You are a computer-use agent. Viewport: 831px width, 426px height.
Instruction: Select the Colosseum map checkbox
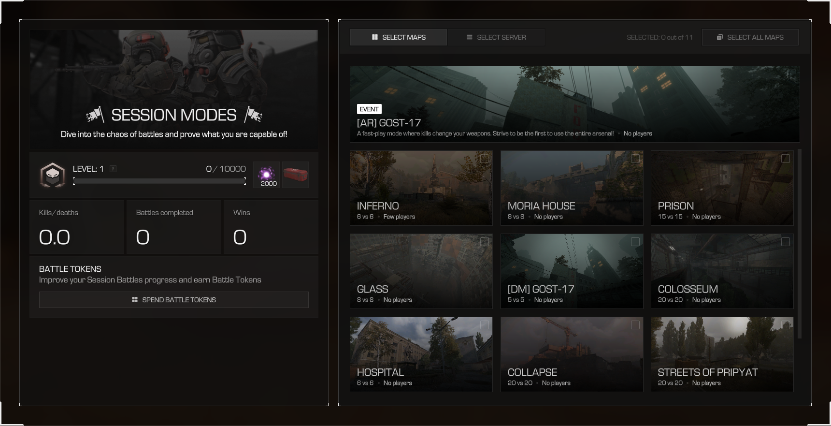tap(786, 242)
